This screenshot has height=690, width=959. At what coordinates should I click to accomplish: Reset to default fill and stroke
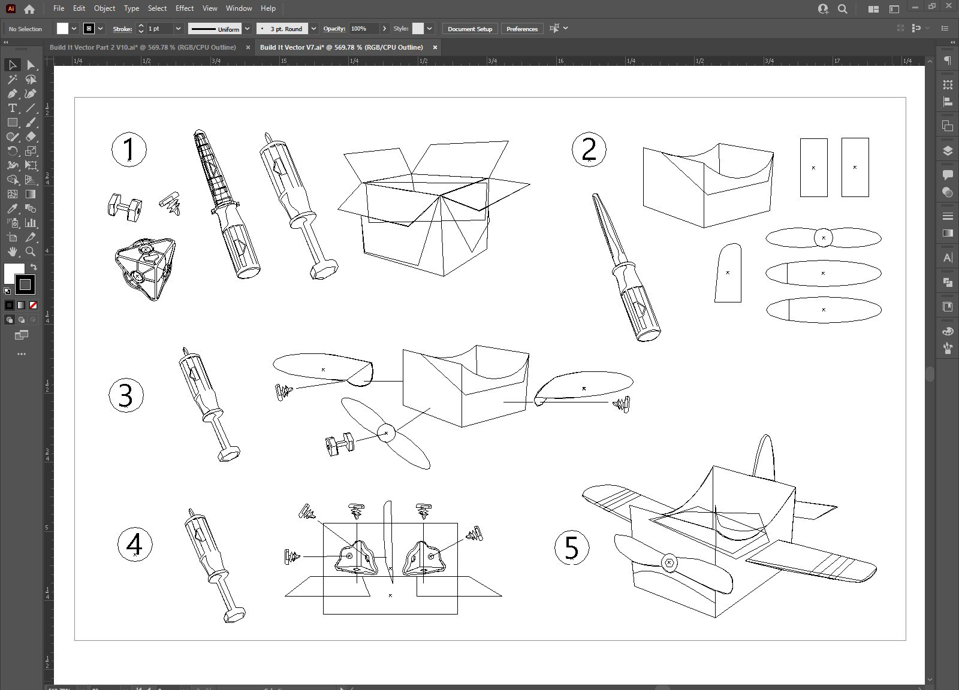(7, 291)
